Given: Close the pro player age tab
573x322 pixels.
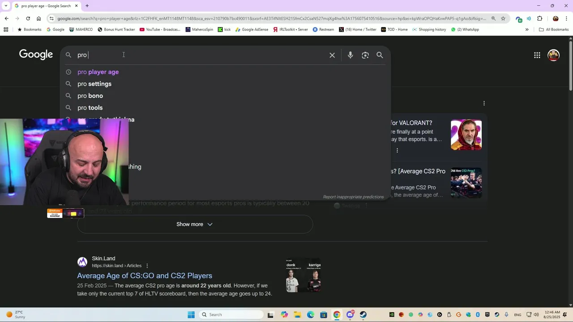Looking at the screenshot, I should (76, 6).
